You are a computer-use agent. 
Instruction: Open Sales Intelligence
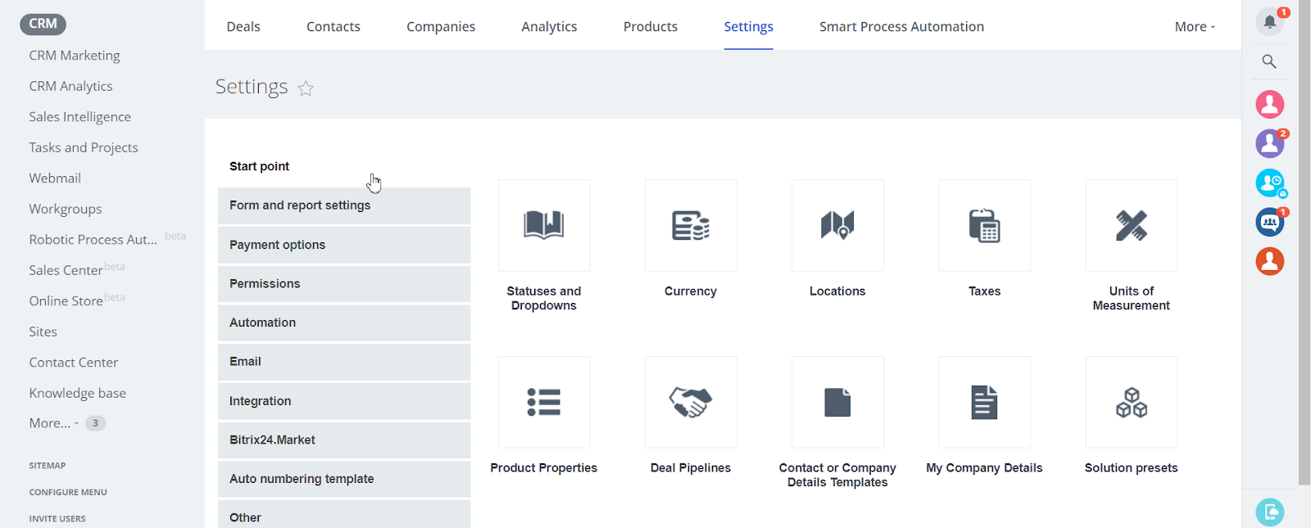79,116
